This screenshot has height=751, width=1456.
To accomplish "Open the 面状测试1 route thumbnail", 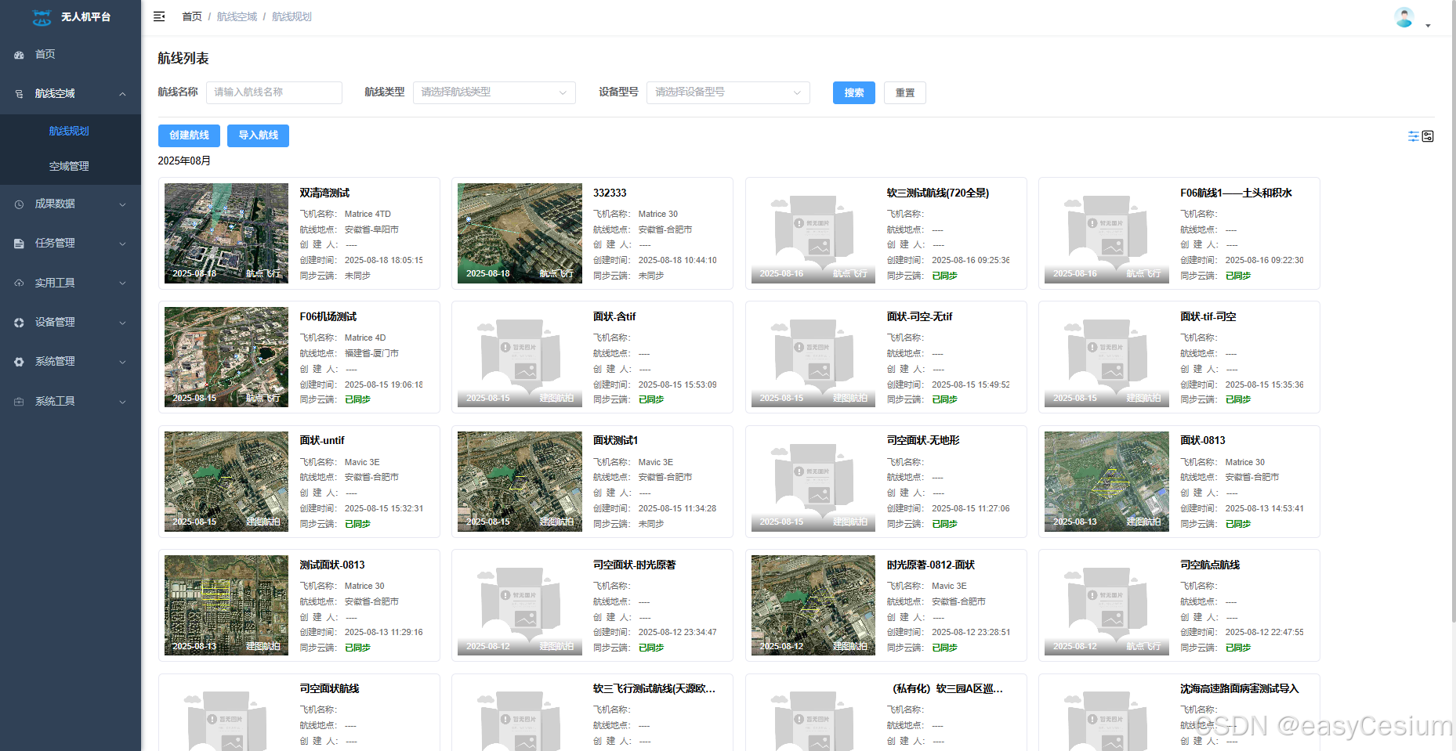I will pos(520,482).
